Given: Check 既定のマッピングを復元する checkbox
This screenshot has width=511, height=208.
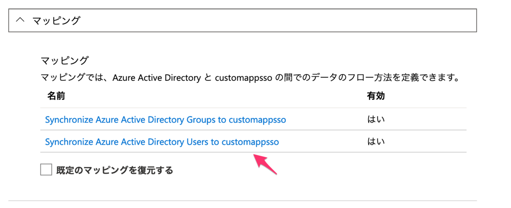Looking at the screenshot, I should [x=46, y=170].
